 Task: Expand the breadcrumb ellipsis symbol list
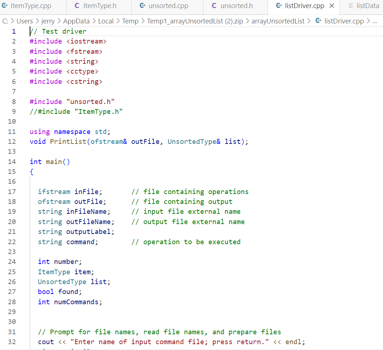[375, 21]
